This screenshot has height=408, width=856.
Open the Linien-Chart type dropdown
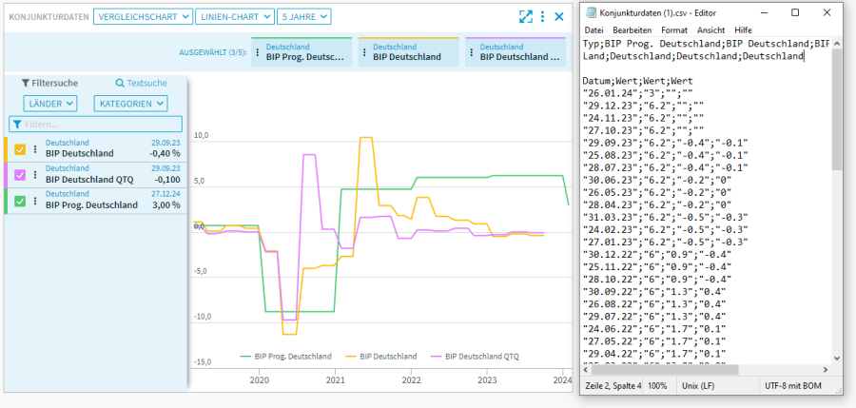(x=234, y=16)
